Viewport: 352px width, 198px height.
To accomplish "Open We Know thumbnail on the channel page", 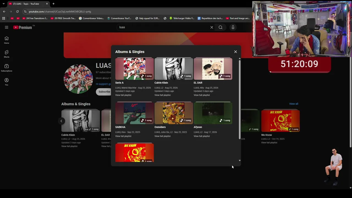I will pos(280,121).
